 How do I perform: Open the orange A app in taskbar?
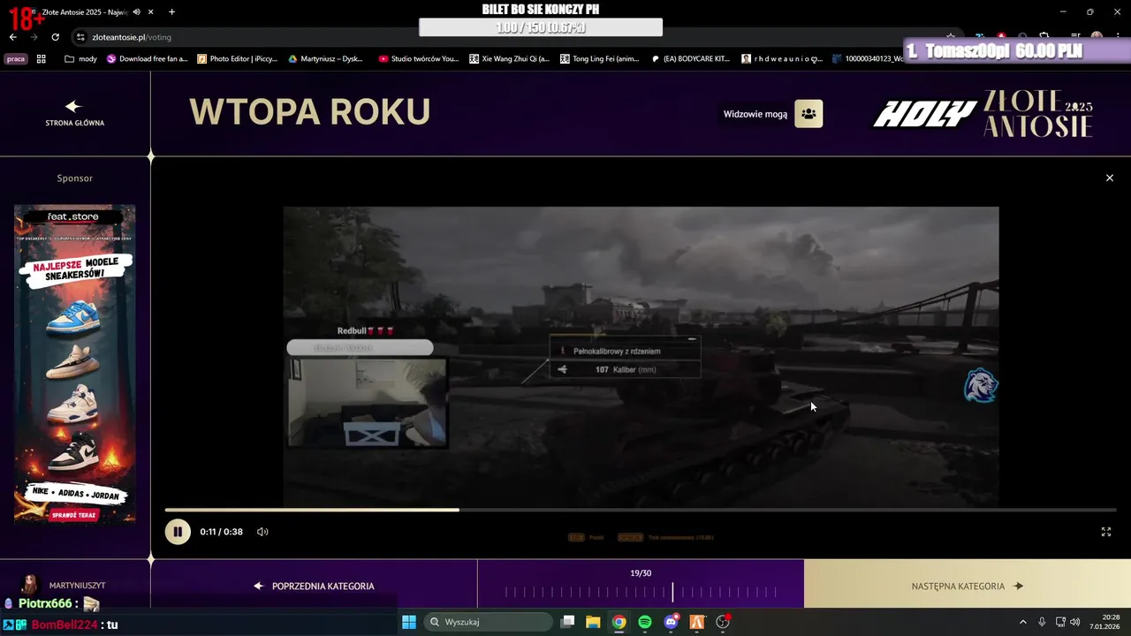(x=697, y=622)
